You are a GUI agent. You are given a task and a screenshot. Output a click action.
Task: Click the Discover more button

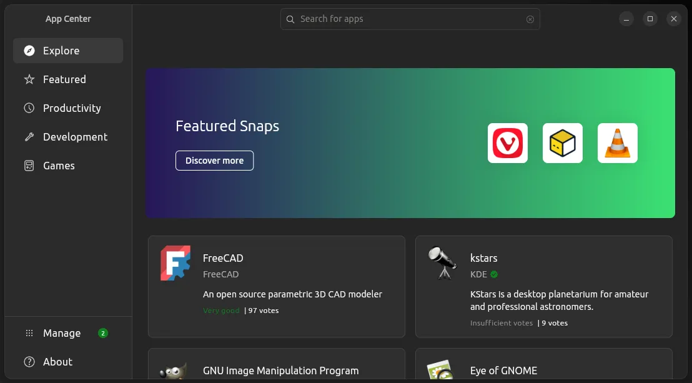coord(214,161)
